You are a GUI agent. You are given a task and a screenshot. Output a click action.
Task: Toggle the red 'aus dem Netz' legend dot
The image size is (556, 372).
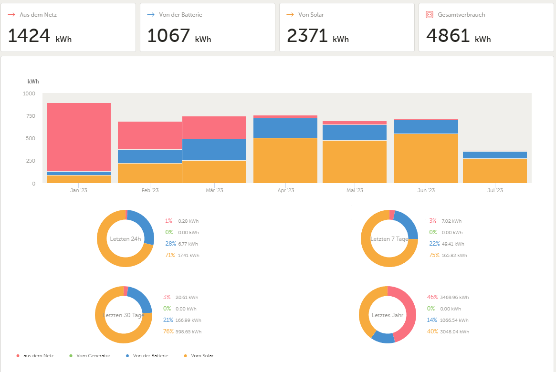(18, 356)
